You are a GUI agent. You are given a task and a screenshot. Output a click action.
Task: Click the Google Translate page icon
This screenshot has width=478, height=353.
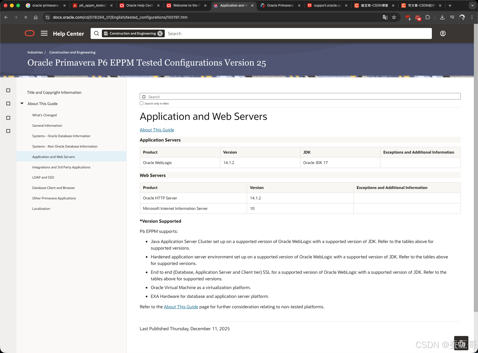click(x=385, y=17)
